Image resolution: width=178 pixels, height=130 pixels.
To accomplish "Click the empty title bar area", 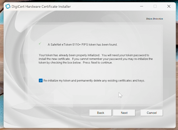I will pos(104,6).
